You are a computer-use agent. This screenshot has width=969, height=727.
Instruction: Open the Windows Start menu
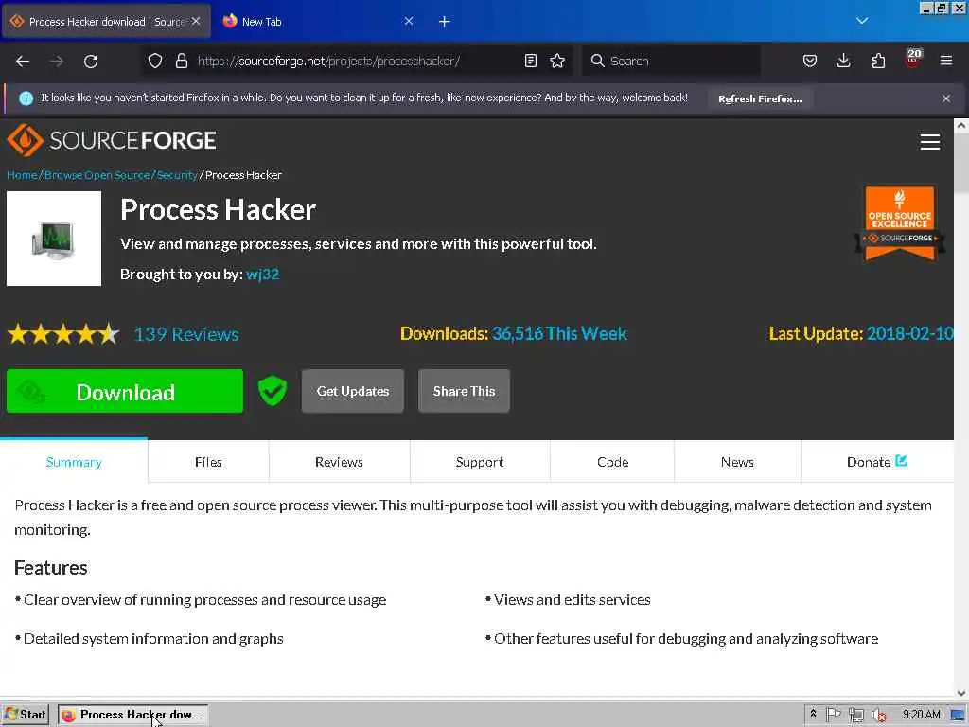coord(26,715)
